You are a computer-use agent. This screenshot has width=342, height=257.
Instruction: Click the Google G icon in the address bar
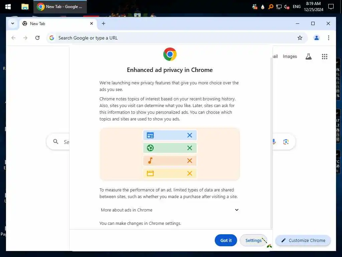[x=52, y=38]
